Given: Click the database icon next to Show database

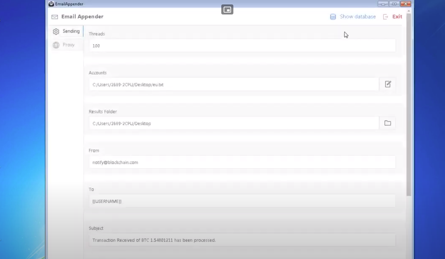Looking at the screenshot, I should [332, 16].
